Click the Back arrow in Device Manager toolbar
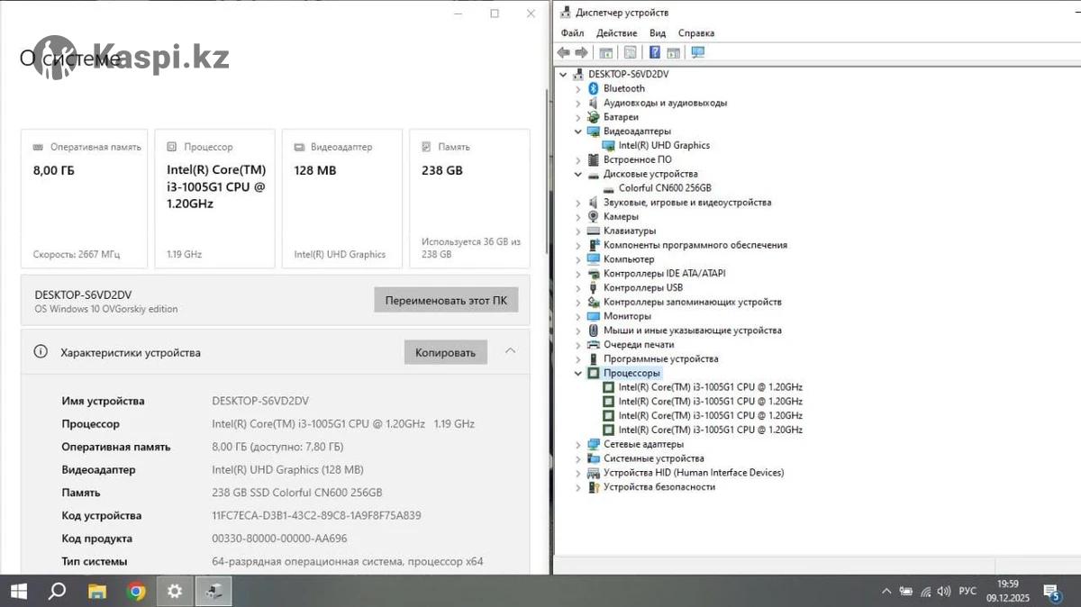The width and height of the screenshot is (1081, 607). coord(563,52)
